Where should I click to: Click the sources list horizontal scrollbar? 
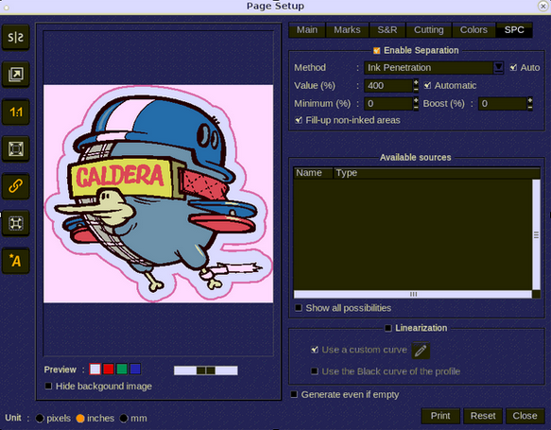click(x=413, y=295)
